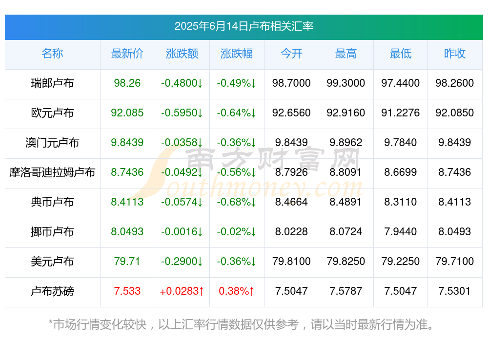Viewport: 488px width, 340px height.
Task: Select latest price 98.26 for 瑞郎卢布
Action: [x=127, y=83]
